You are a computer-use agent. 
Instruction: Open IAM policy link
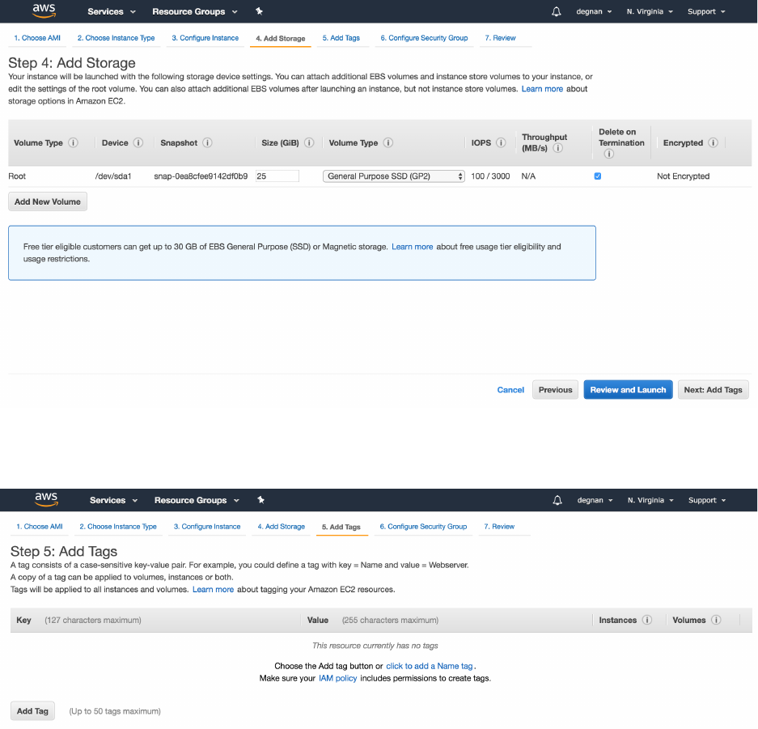[337, 678]
